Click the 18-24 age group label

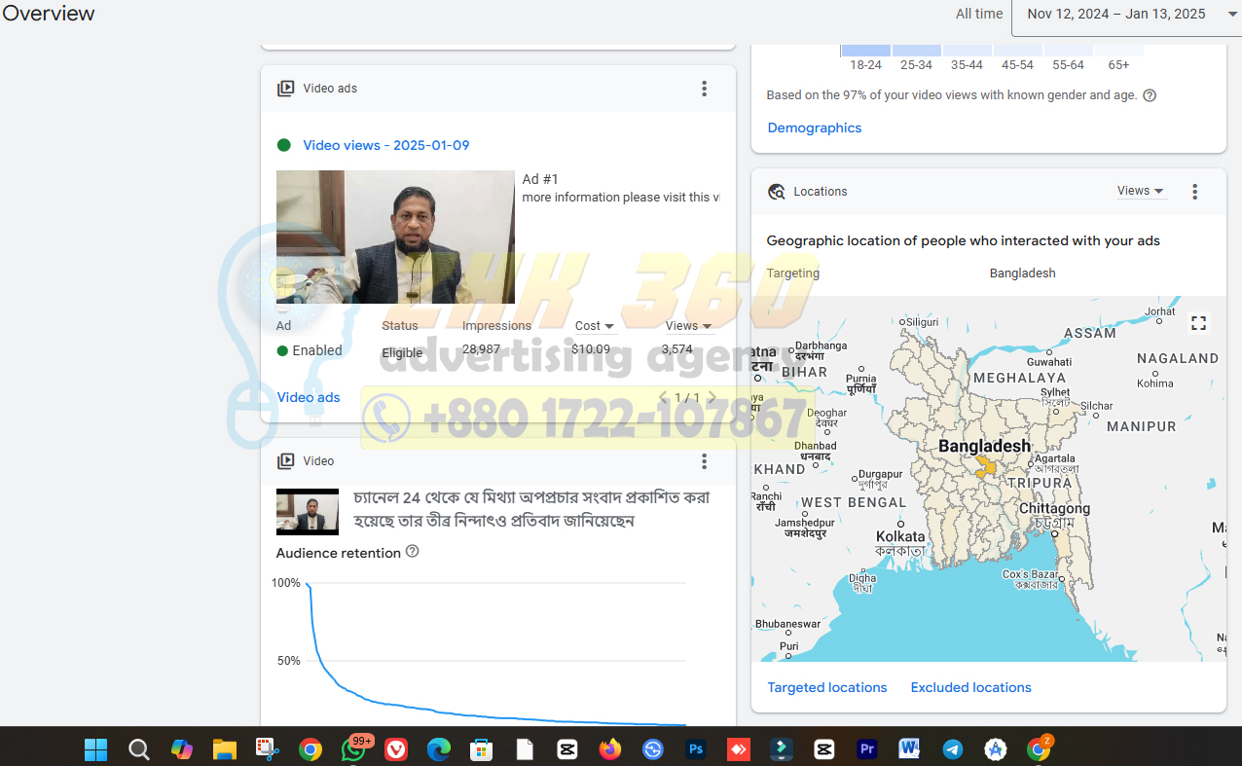pos(865,64)
